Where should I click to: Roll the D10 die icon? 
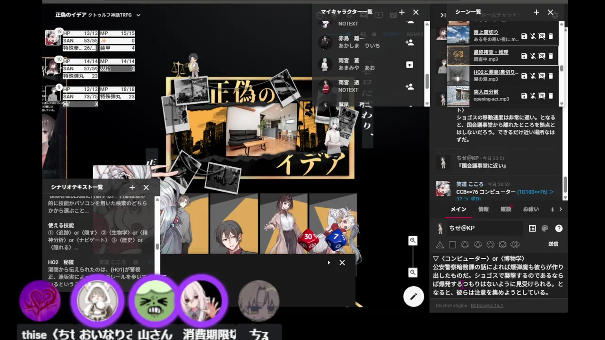tap(478, 245)
